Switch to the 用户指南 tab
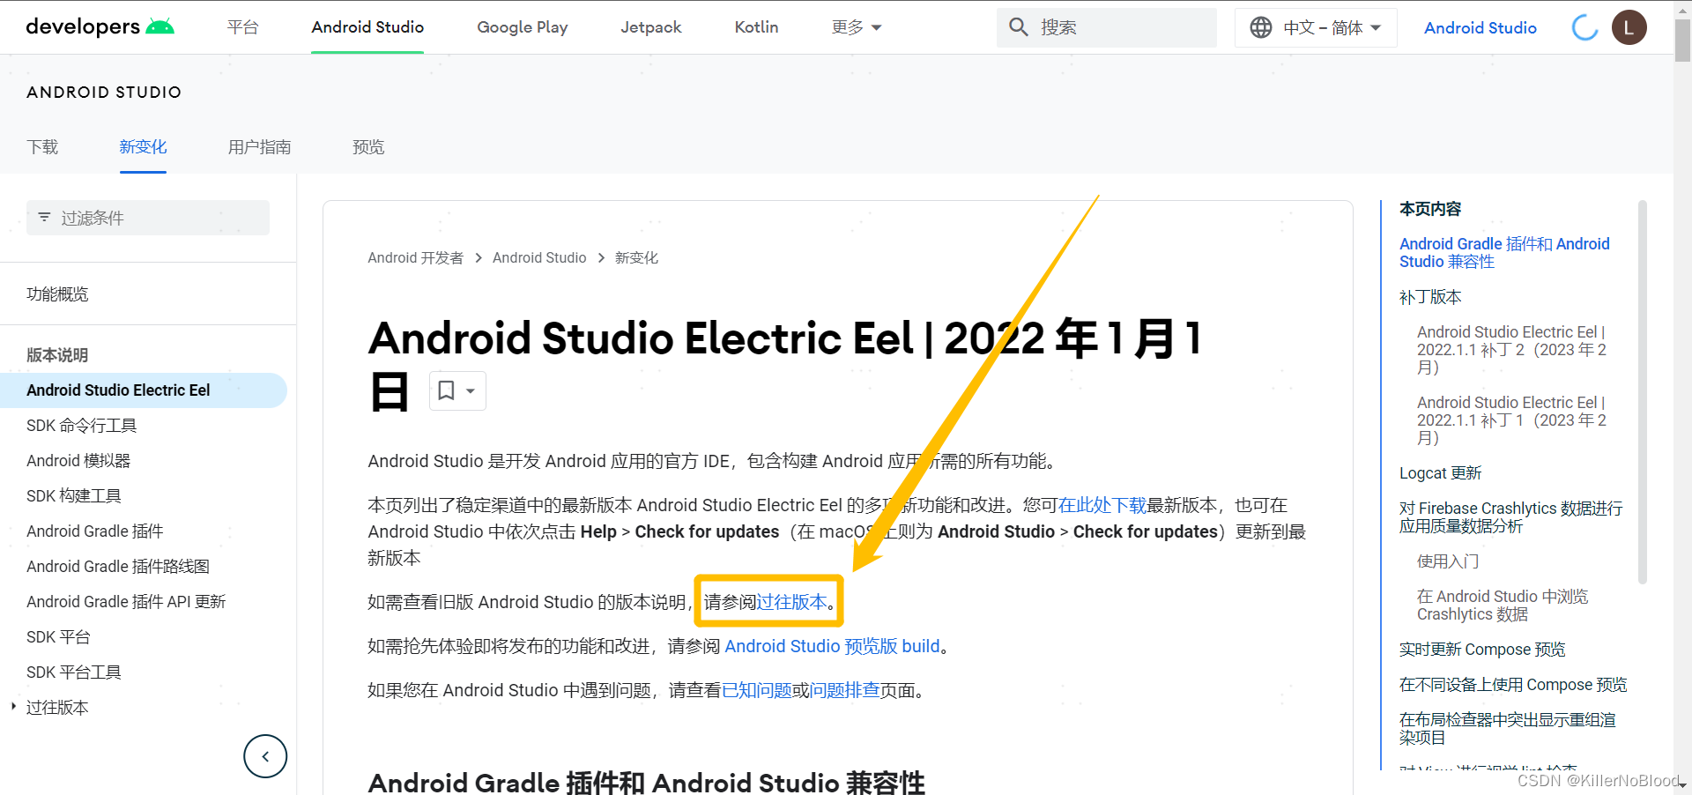1692x795 pixels. (x=259, y=146)
